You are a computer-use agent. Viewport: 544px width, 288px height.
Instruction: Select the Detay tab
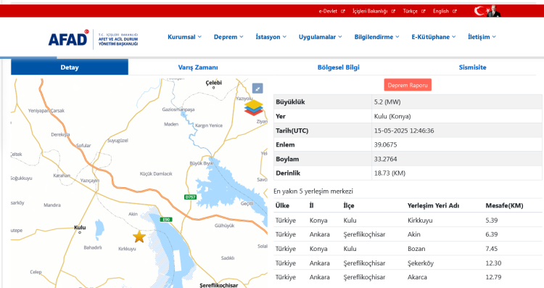(x=70, y=67)
